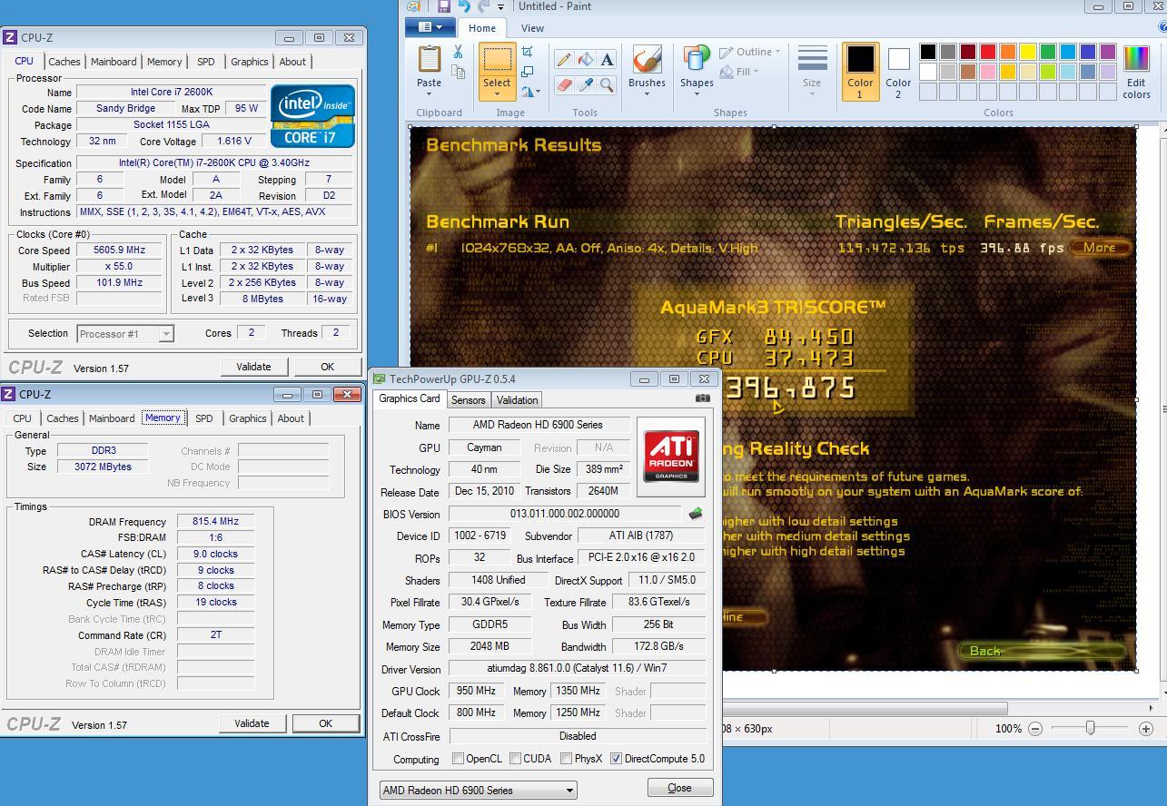Image resolution: width=1167 pixels, height=806 pixels.
Task: Select the Eraser tool in Paint
Action: pos(563,85)
